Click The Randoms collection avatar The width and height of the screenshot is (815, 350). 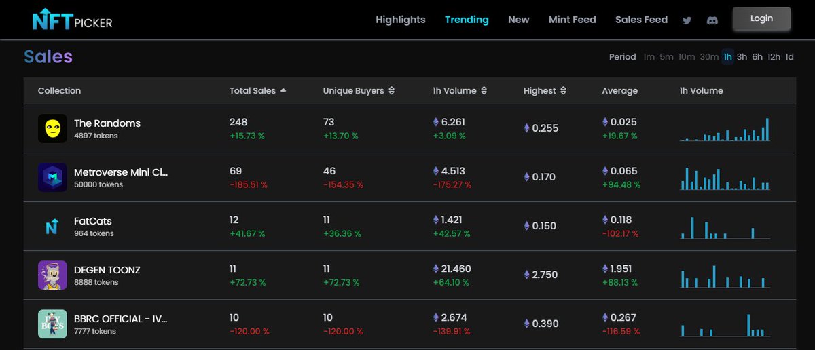[52, 128]
